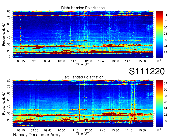Click the "80" frequency tick of Left Handed plot
Image resolution: width=170 pixels, height=138 pixels.
(x=9, y=81)
